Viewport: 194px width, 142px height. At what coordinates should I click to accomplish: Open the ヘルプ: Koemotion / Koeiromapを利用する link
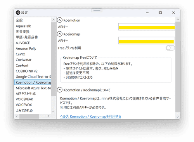pos(90,117)
